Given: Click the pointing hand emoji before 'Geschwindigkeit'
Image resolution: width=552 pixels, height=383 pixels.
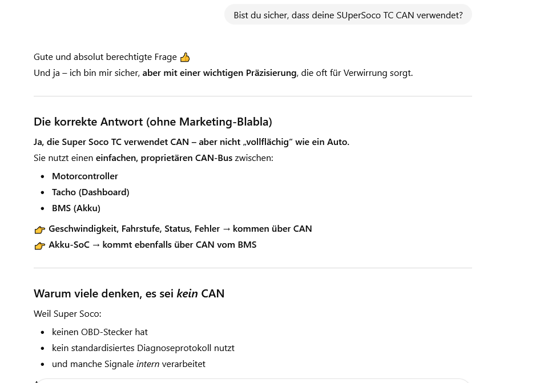Looking at the screenshot, I should point(40,229).
